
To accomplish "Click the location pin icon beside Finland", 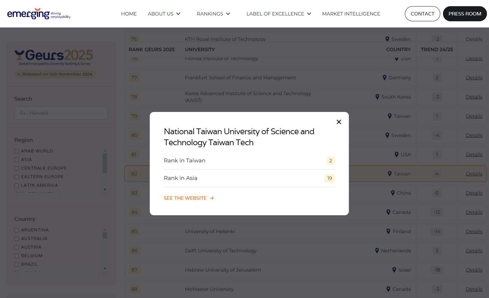I will coord(388,231).
